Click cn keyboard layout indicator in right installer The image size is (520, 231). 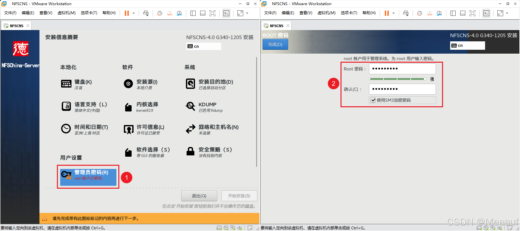(467, 46)
